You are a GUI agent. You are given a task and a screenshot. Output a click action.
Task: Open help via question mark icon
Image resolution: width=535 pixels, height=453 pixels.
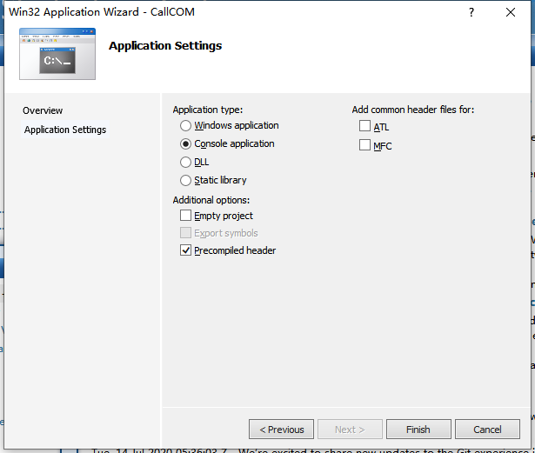coord(471,13)
